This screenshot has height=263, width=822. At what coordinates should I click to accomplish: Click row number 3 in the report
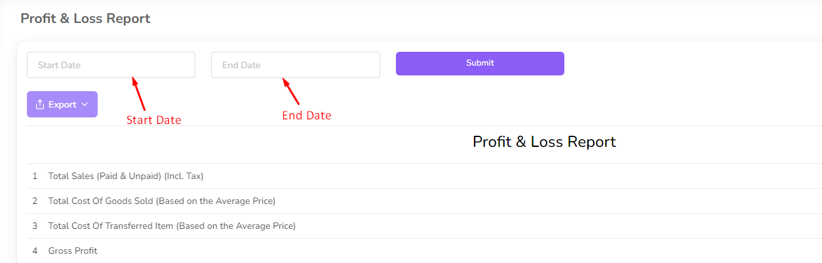pyautogui.click(x=35, y=226)
